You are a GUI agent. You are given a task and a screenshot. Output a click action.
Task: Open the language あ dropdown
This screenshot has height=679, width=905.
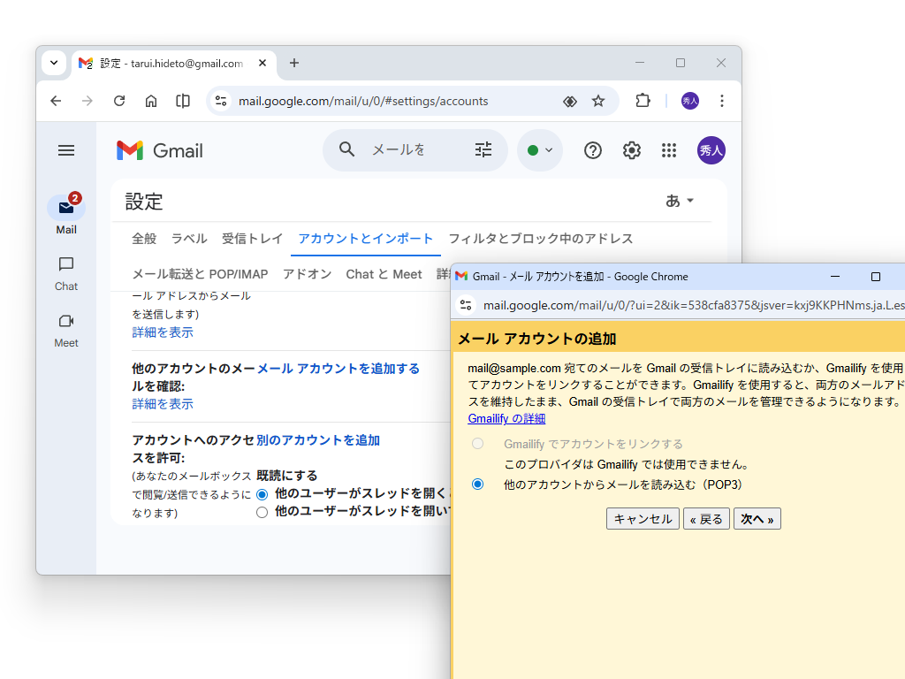679,201
